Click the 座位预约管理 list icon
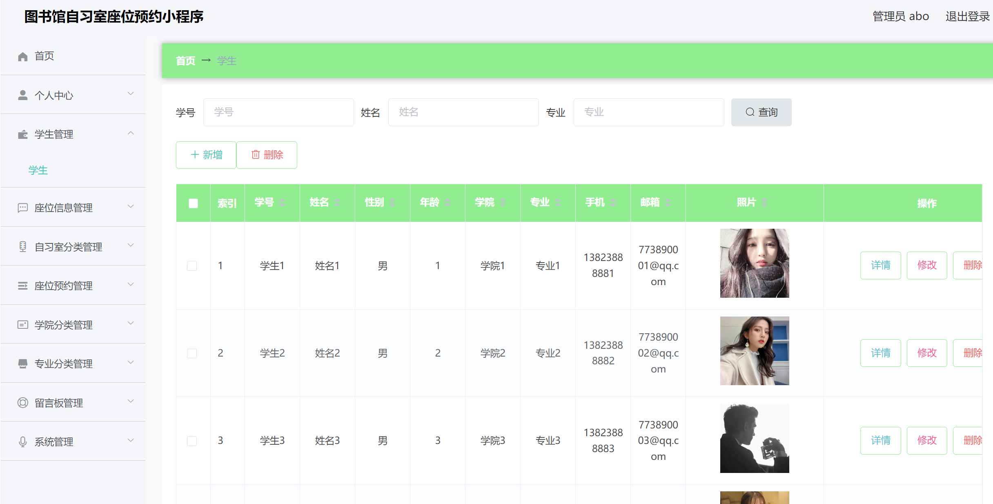 (23, 286)
